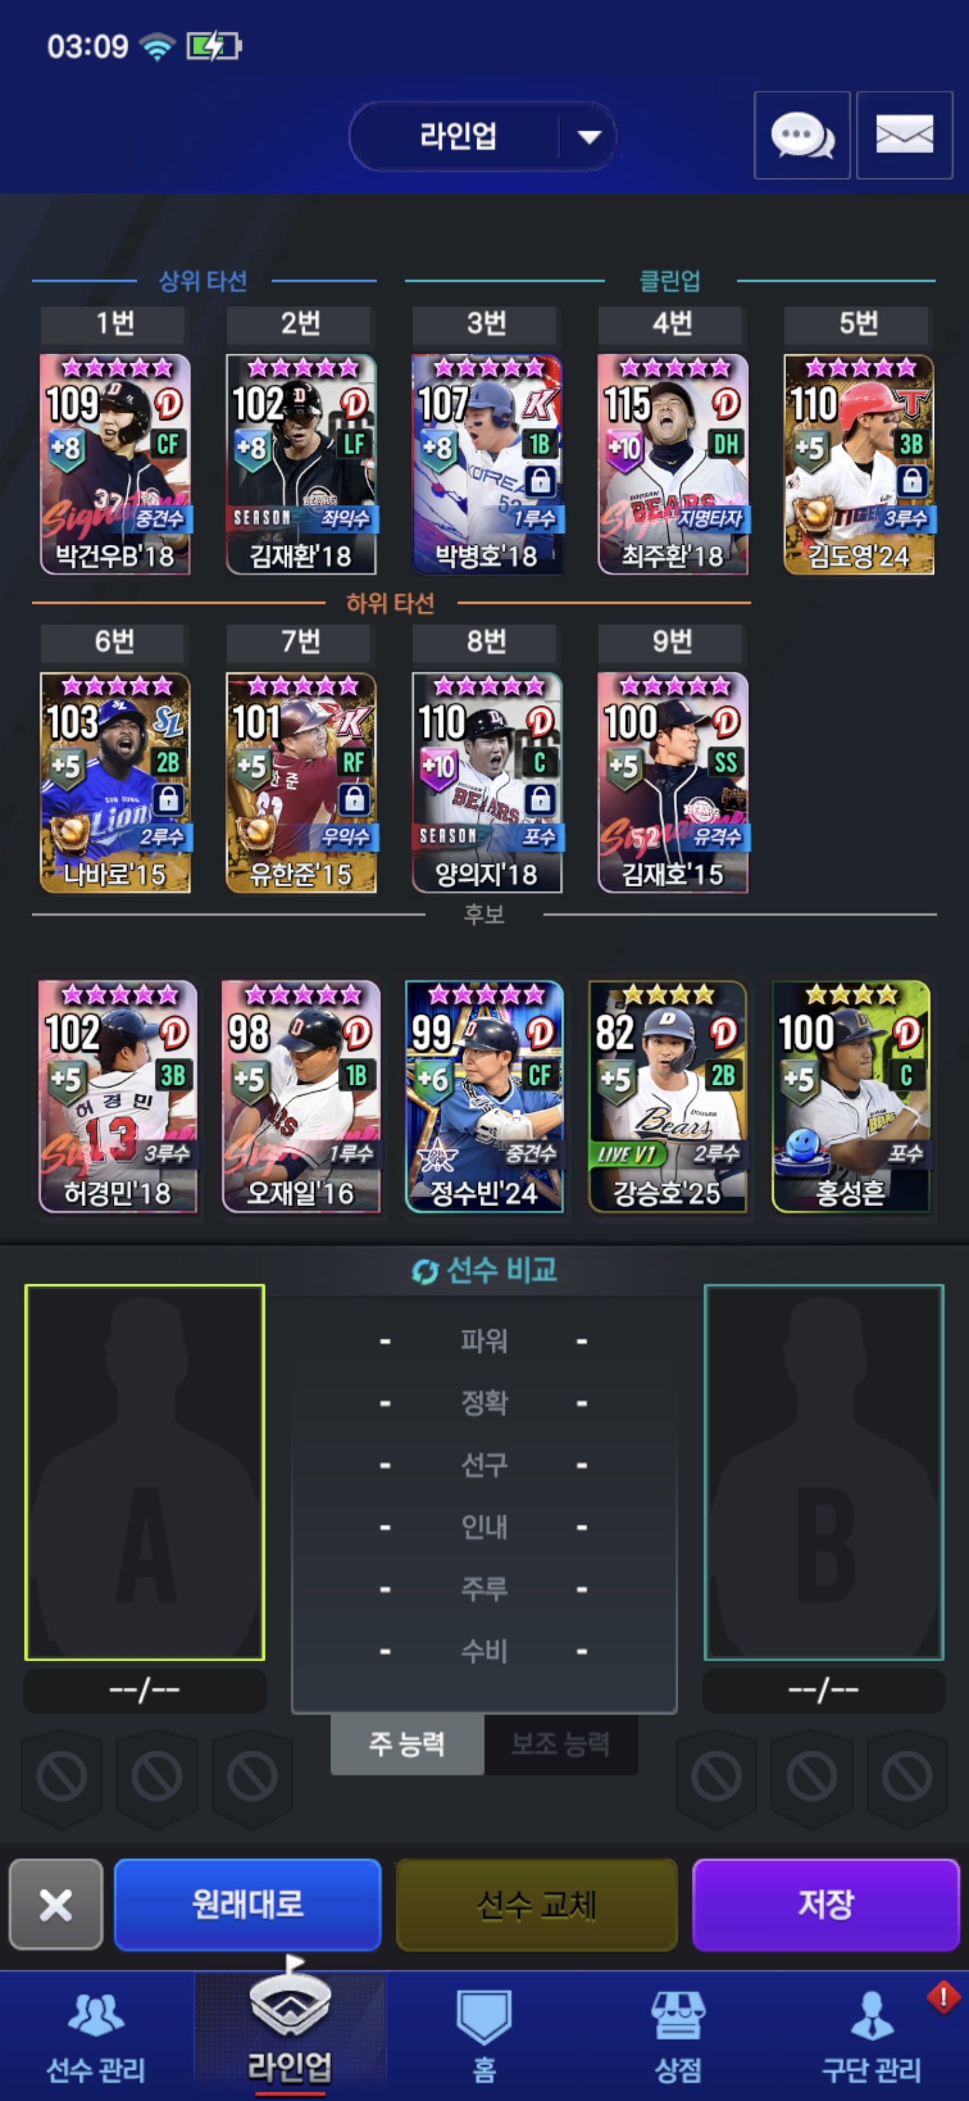The image size is (969, 2101).
Task: Switch to the 주 능력 tab
Action: tap(406, 1744)
